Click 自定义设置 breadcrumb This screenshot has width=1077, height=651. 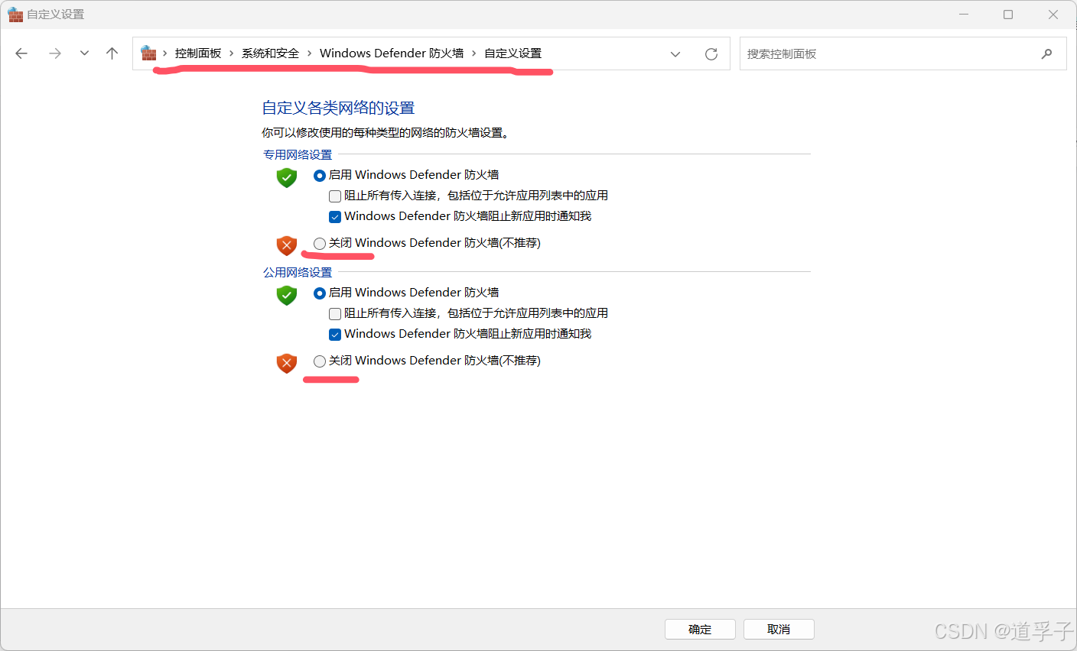[512, 53]
